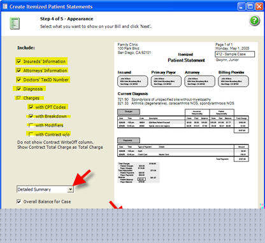
Task: Click the statement document icon beside Step 4
Action: coord(15,24)
